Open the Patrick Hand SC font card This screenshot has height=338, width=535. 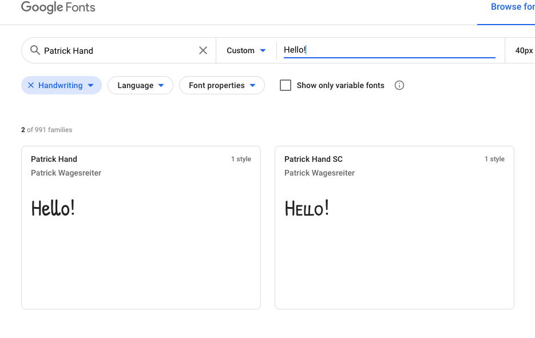pyautogui.click(x=394, y=228)
